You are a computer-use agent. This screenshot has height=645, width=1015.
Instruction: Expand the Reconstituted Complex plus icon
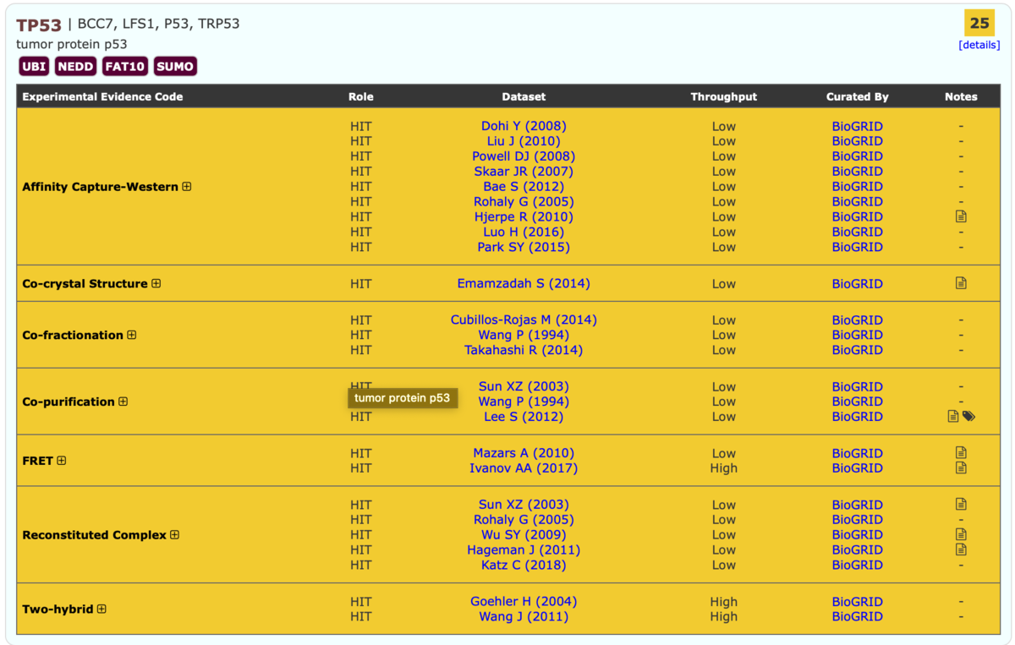(175, 535)
